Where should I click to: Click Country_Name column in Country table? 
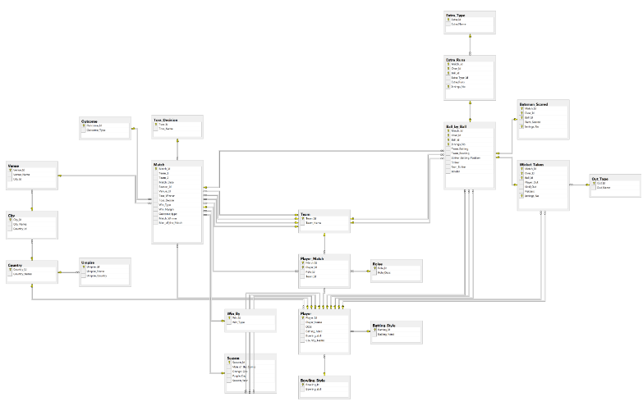click(x=31, y=274)
